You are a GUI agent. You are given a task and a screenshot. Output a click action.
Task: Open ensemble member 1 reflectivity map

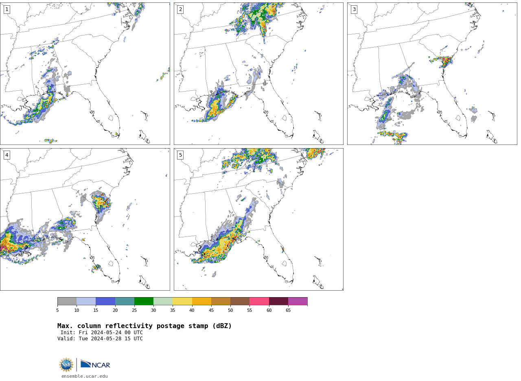click(x=85, y=74)
